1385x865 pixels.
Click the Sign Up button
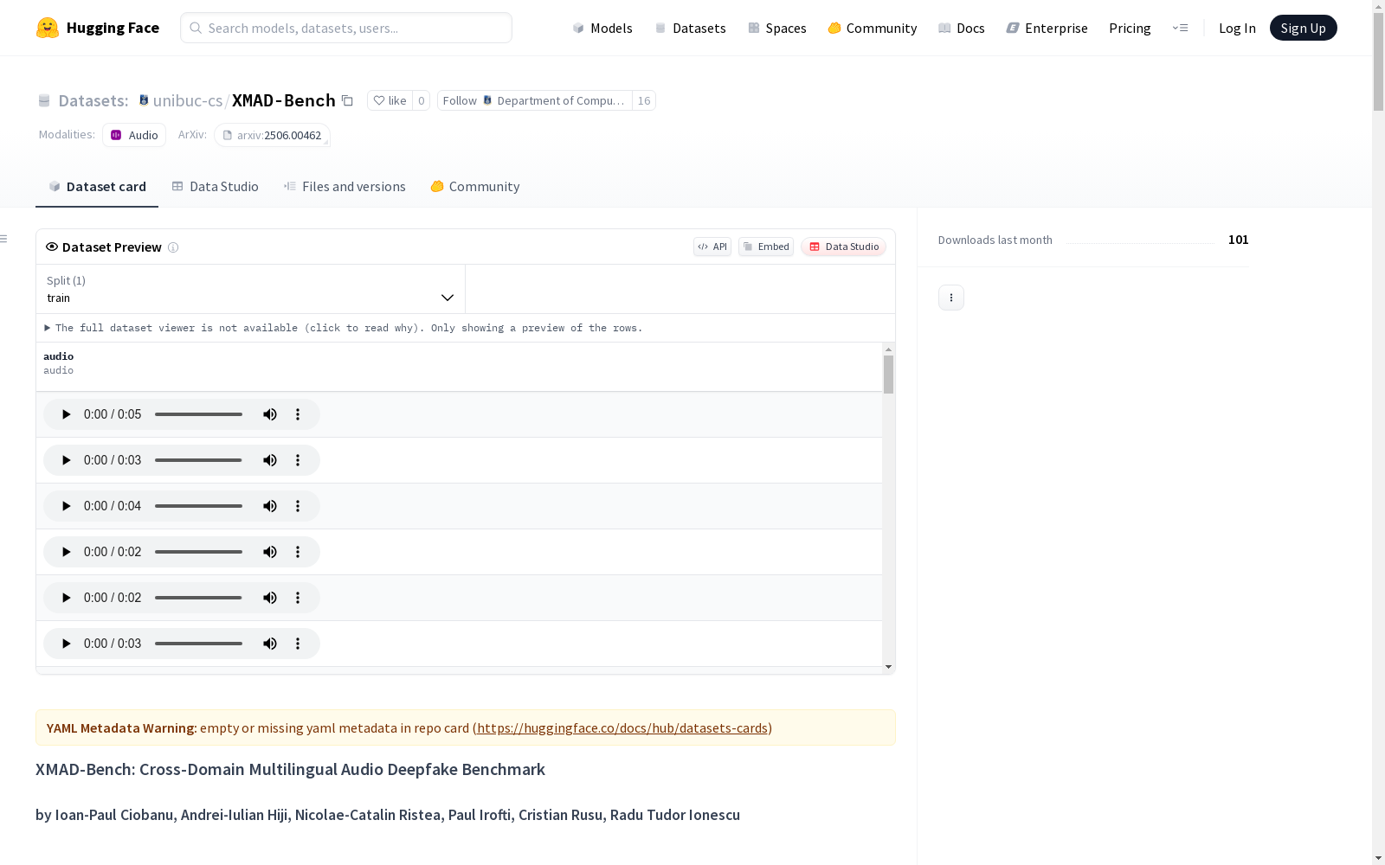point(1303,28)
